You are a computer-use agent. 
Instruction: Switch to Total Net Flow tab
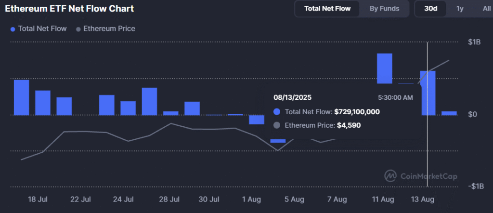327,8
